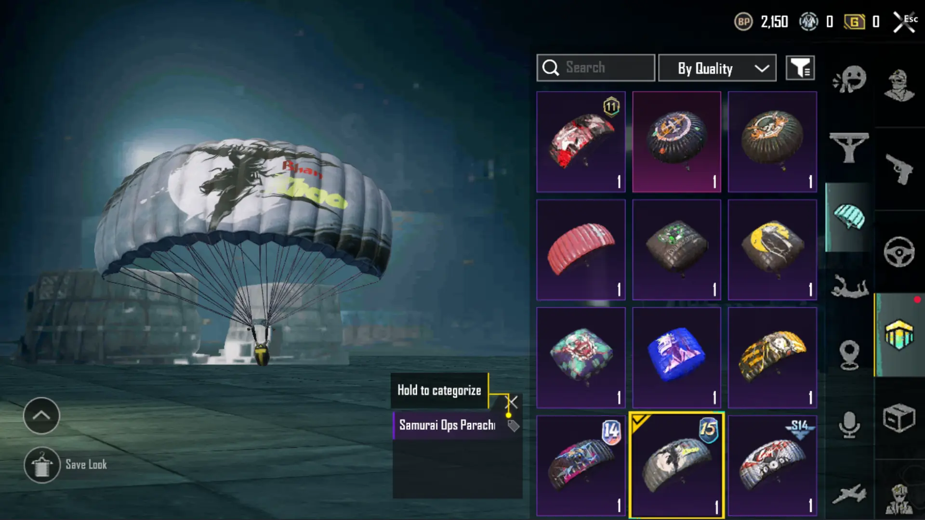
Task: Expand the up-arrow chevron button
Action: click(41, 416)
